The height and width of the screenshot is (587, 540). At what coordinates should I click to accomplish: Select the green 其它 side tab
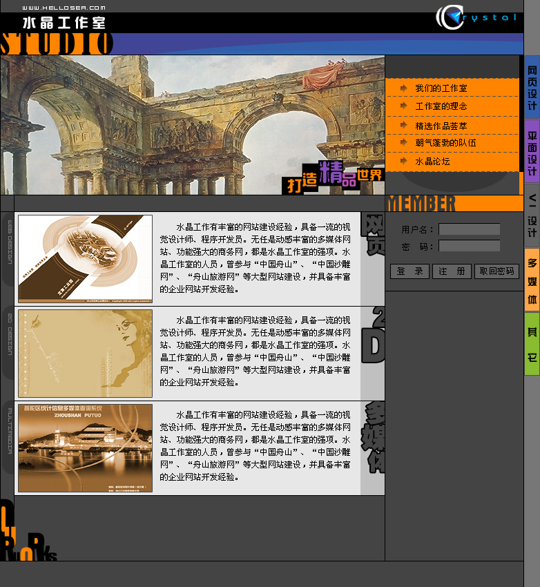coord(532,344)
